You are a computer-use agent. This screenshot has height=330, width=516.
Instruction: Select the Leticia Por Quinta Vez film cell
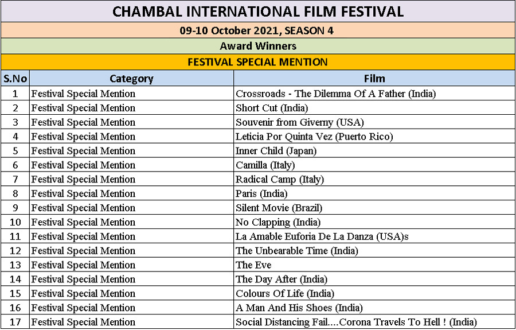[374, 137]
